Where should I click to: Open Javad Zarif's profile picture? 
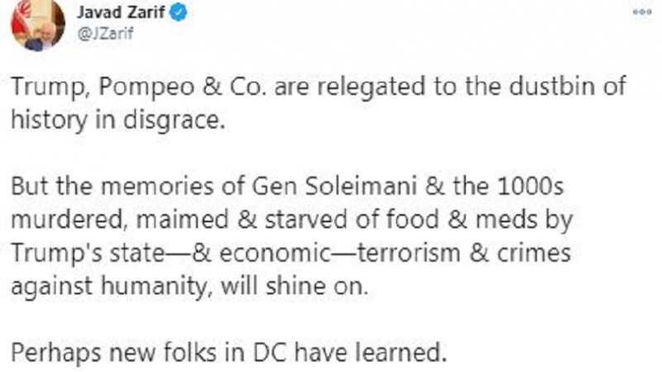coord(37,25)
